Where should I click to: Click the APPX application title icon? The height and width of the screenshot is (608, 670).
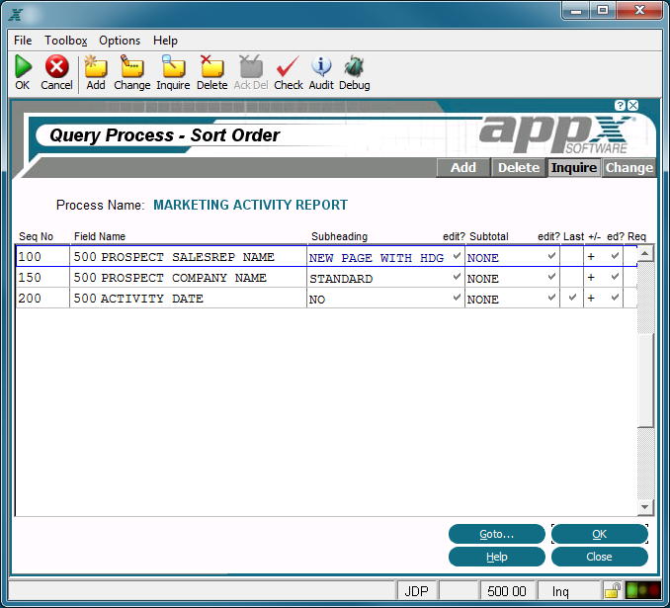16,15
